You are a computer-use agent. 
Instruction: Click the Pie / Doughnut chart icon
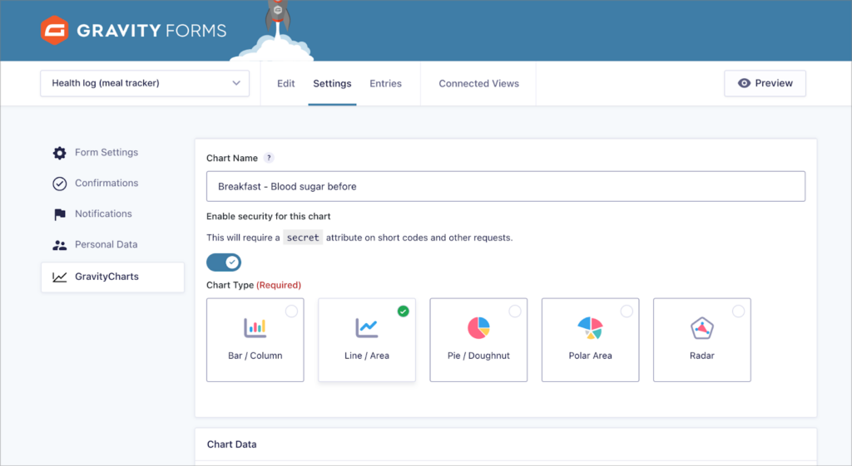tap(478, 327)
